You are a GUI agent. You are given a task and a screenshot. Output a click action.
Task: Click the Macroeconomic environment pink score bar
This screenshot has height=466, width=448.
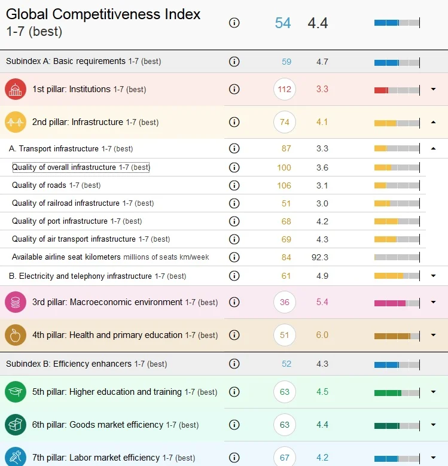click(x=397, y=303)
